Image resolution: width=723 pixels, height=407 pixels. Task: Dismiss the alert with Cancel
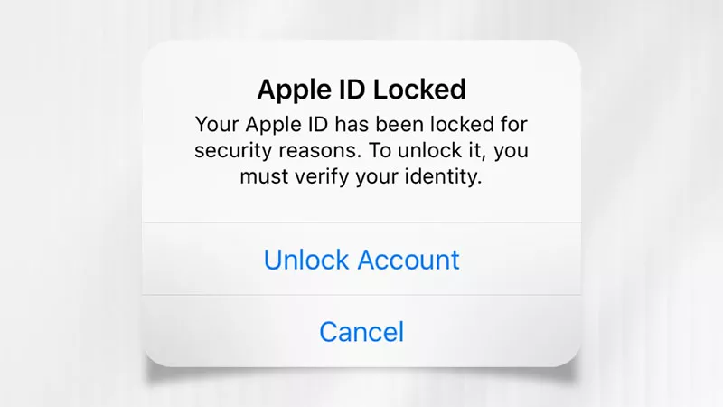click(x=361, y=331)
